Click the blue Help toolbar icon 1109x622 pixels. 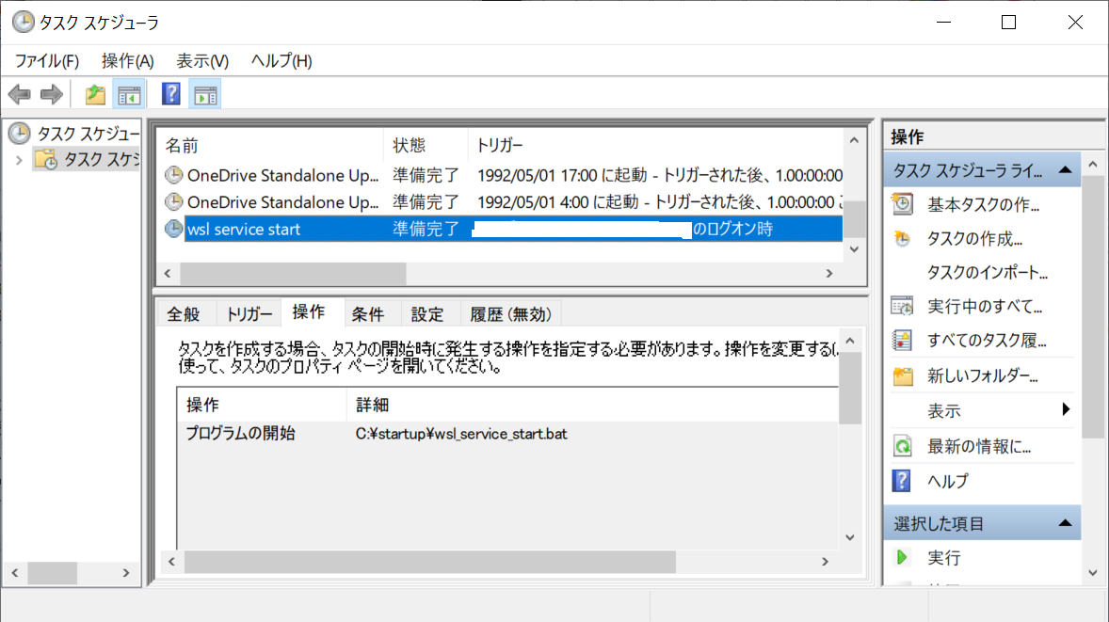click(170, 94)
